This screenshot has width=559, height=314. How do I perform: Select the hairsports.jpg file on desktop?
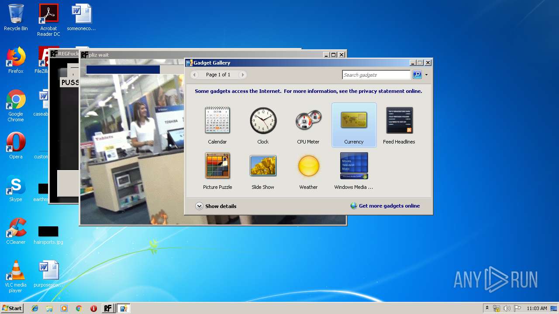[48, 235]
